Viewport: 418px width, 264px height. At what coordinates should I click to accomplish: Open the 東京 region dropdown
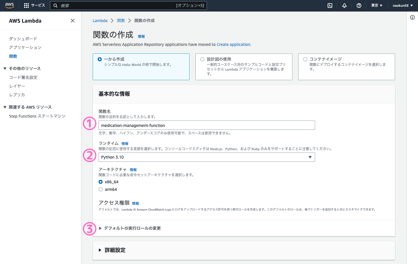(377, 6)
